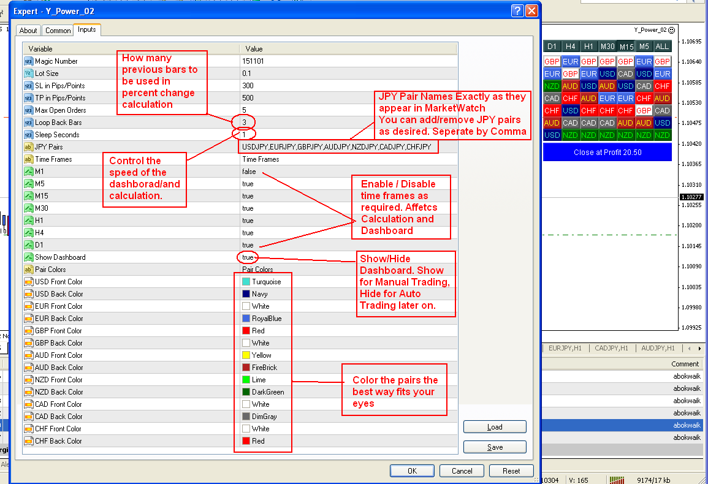Click the USD Front Color row icon
708x484 pixels.
(x=28, y=281)
